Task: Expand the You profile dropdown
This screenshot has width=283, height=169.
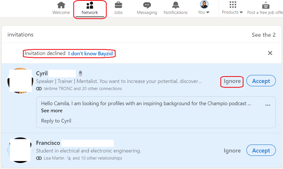Action: pyautogui.click(x=207, y=13)
